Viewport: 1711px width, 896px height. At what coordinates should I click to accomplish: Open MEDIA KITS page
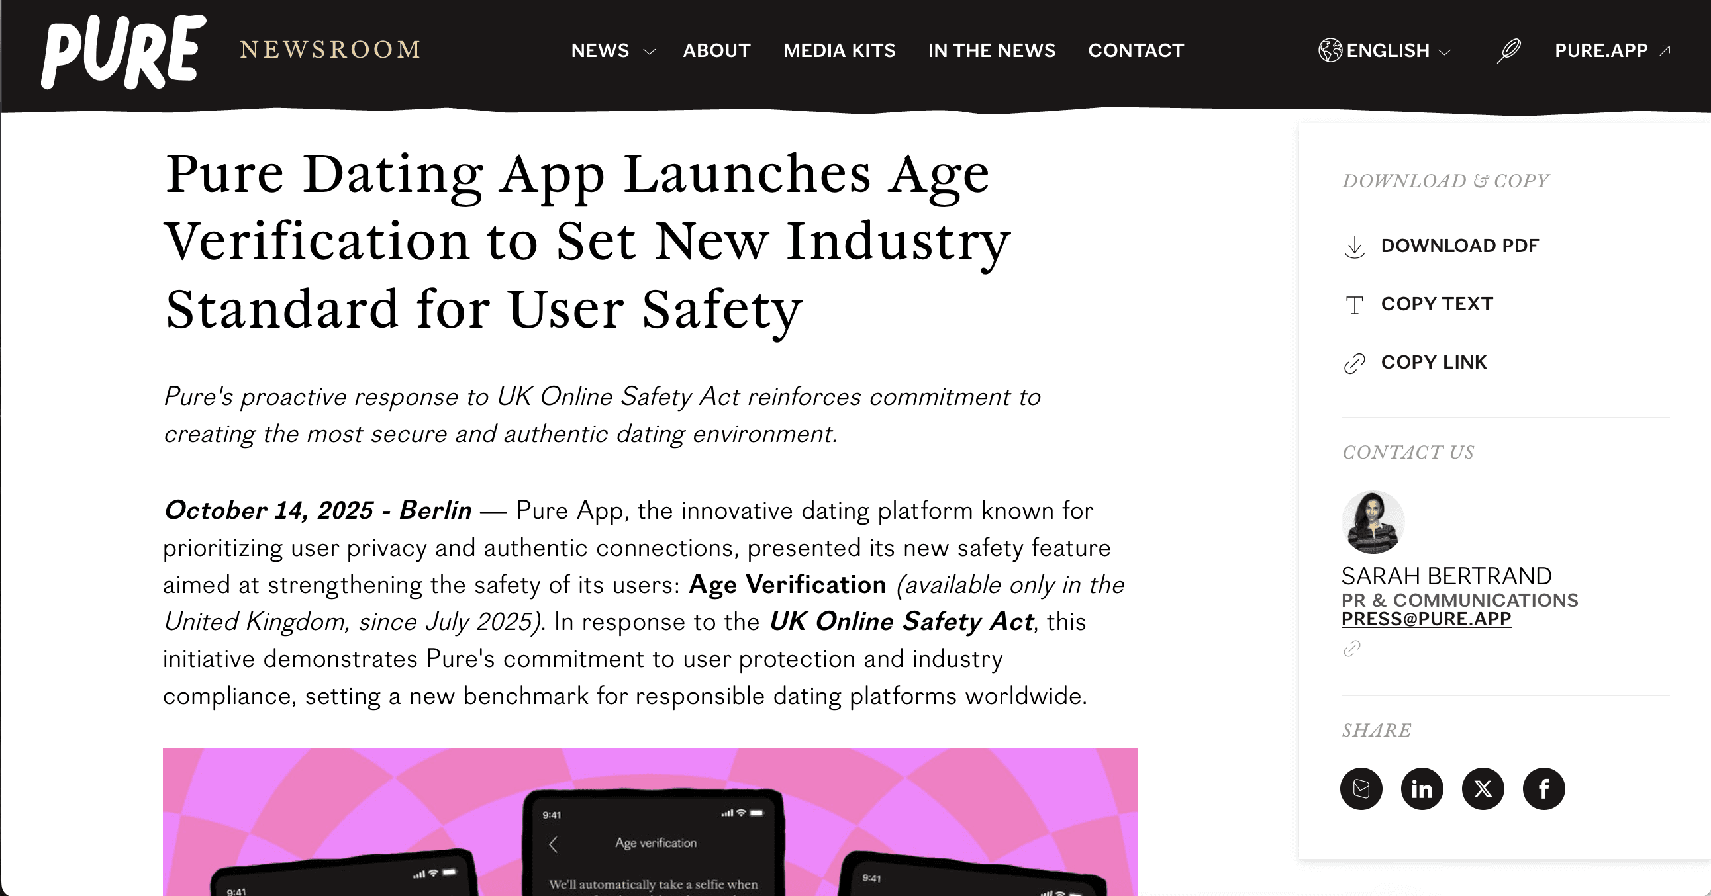(x=839, y=50)
